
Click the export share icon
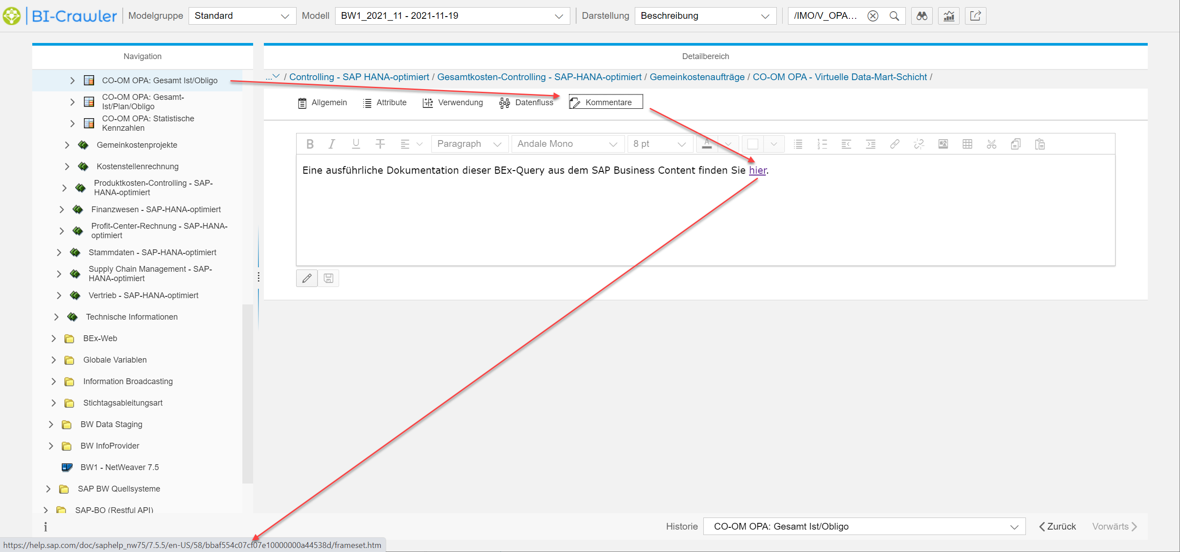pyautogui.click(x=975, y=16)
